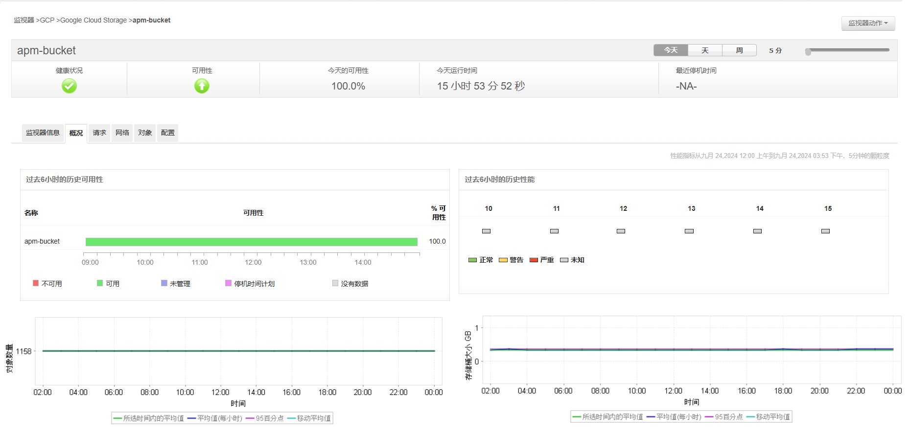Image resolution: width=910 pixels, height=431 pixels.
Task: Click the bucket size line in chart
Action: 691,349
